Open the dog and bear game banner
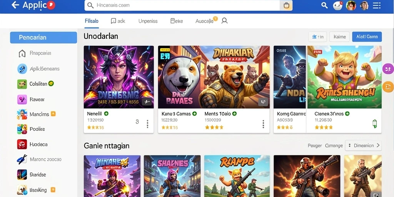 (214, 77)
